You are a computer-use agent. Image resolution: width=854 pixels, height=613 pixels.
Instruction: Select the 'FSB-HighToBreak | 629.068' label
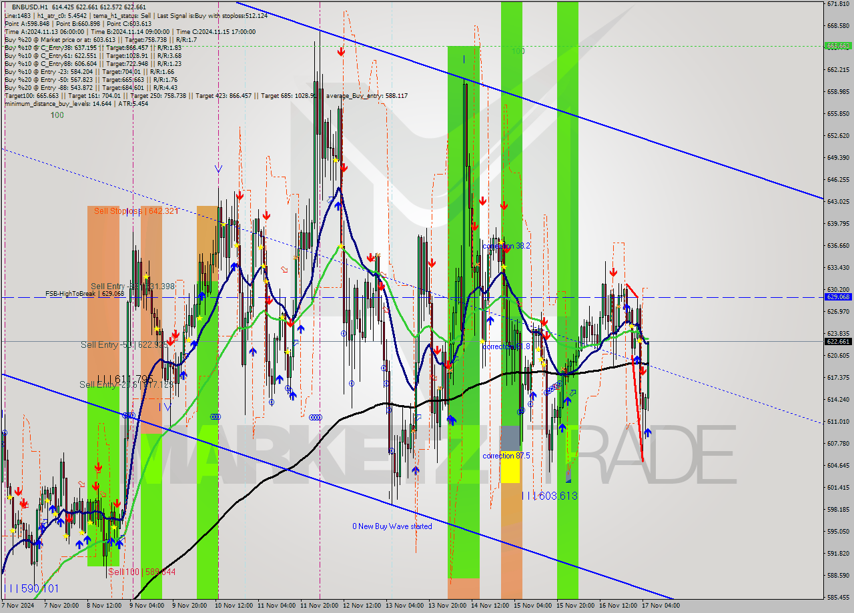[85, 293]
